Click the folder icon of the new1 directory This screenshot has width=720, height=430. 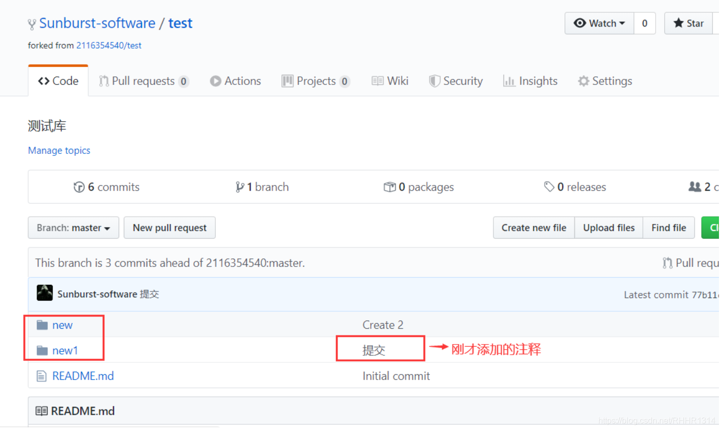pyautogui.click(x=42, y=351)
